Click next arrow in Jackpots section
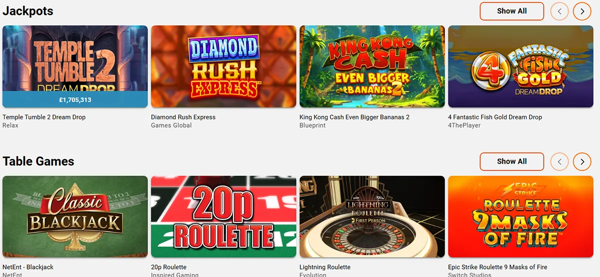600x277 pixels. [x=582, y=11]
